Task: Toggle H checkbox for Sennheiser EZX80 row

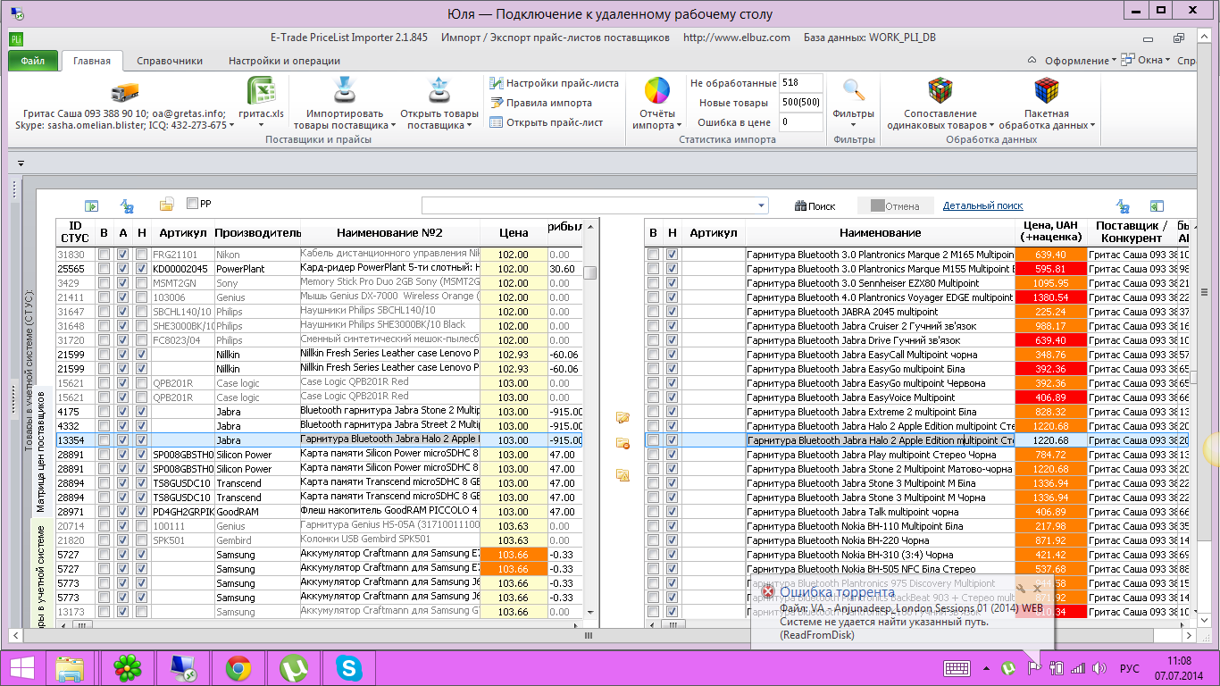Action: click(x=672, y=283)
